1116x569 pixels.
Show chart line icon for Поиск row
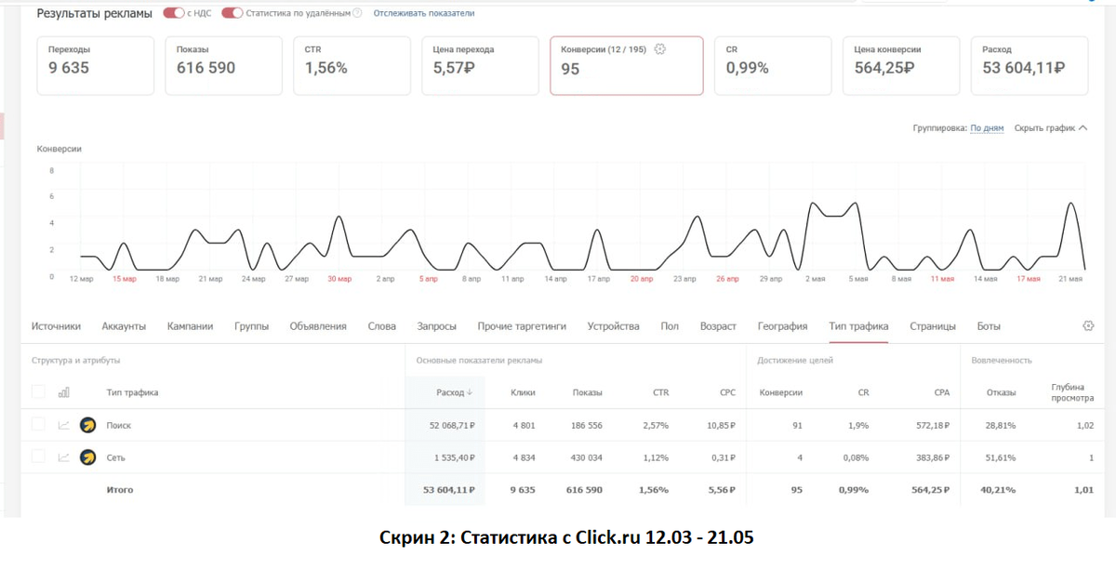point(64,425)
